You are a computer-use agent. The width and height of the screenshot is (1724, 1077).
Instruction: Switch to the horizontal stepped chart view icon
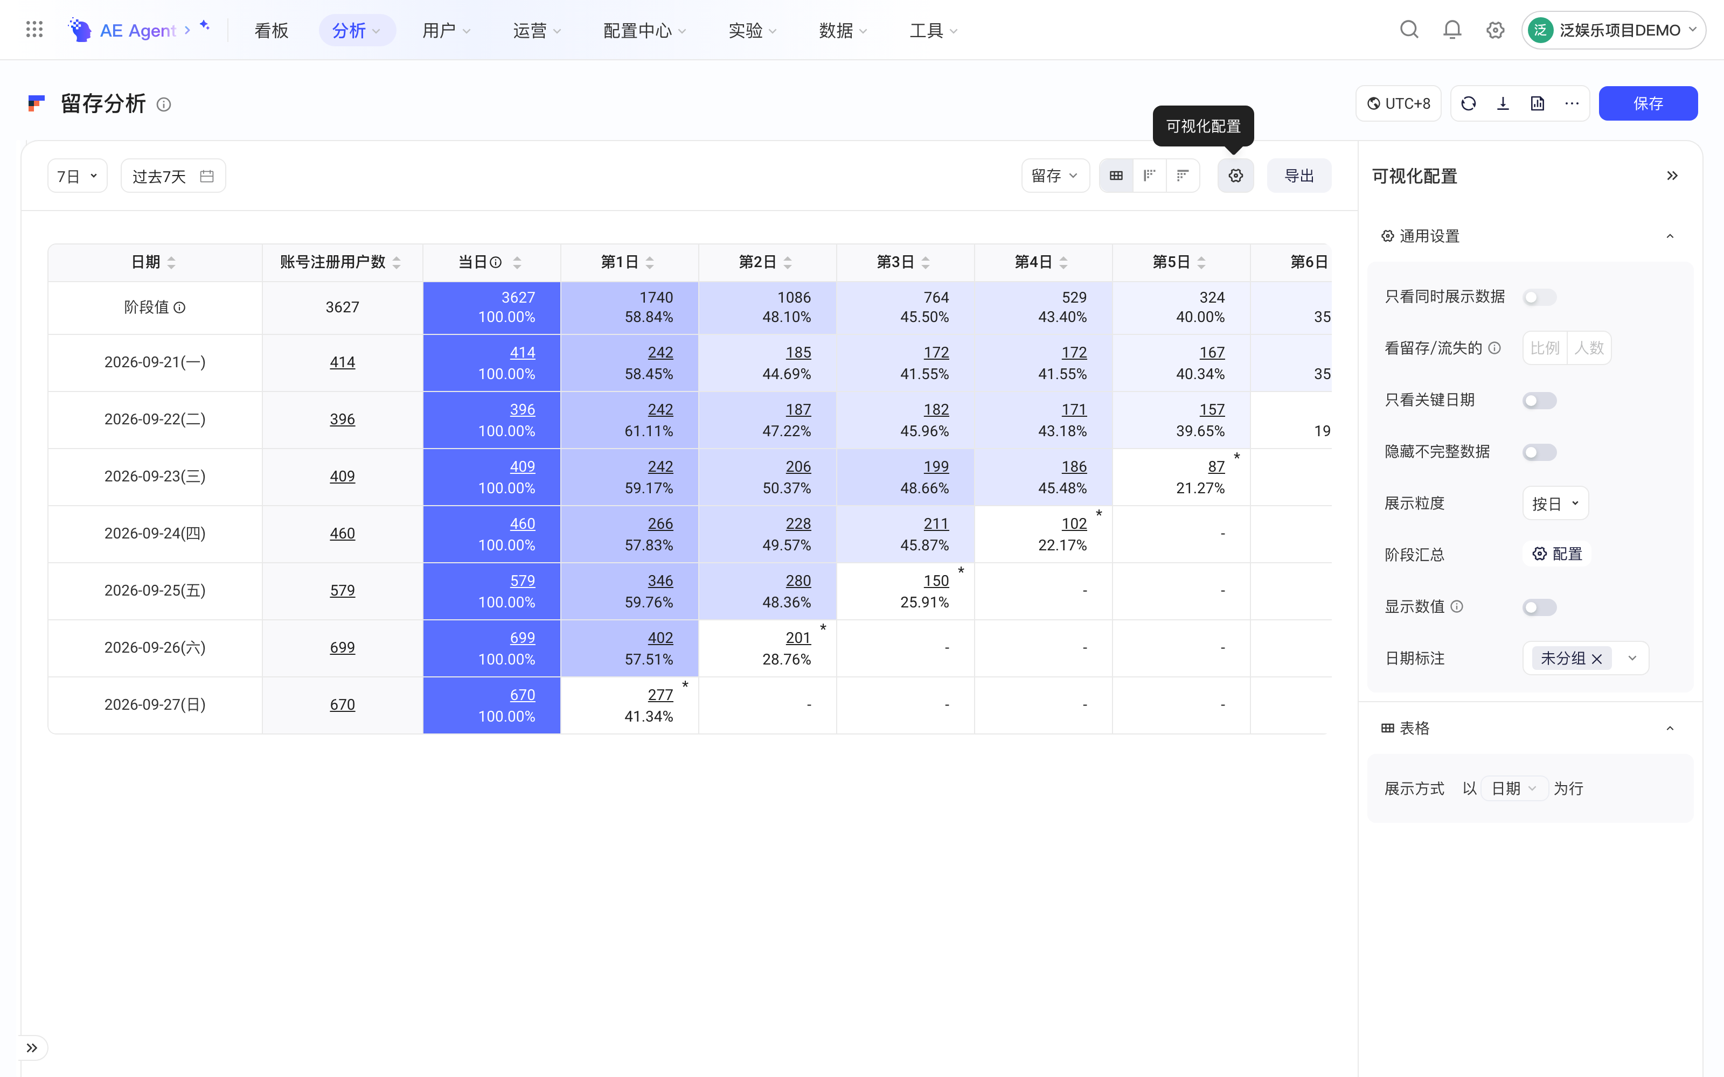tap(1183, 176)
